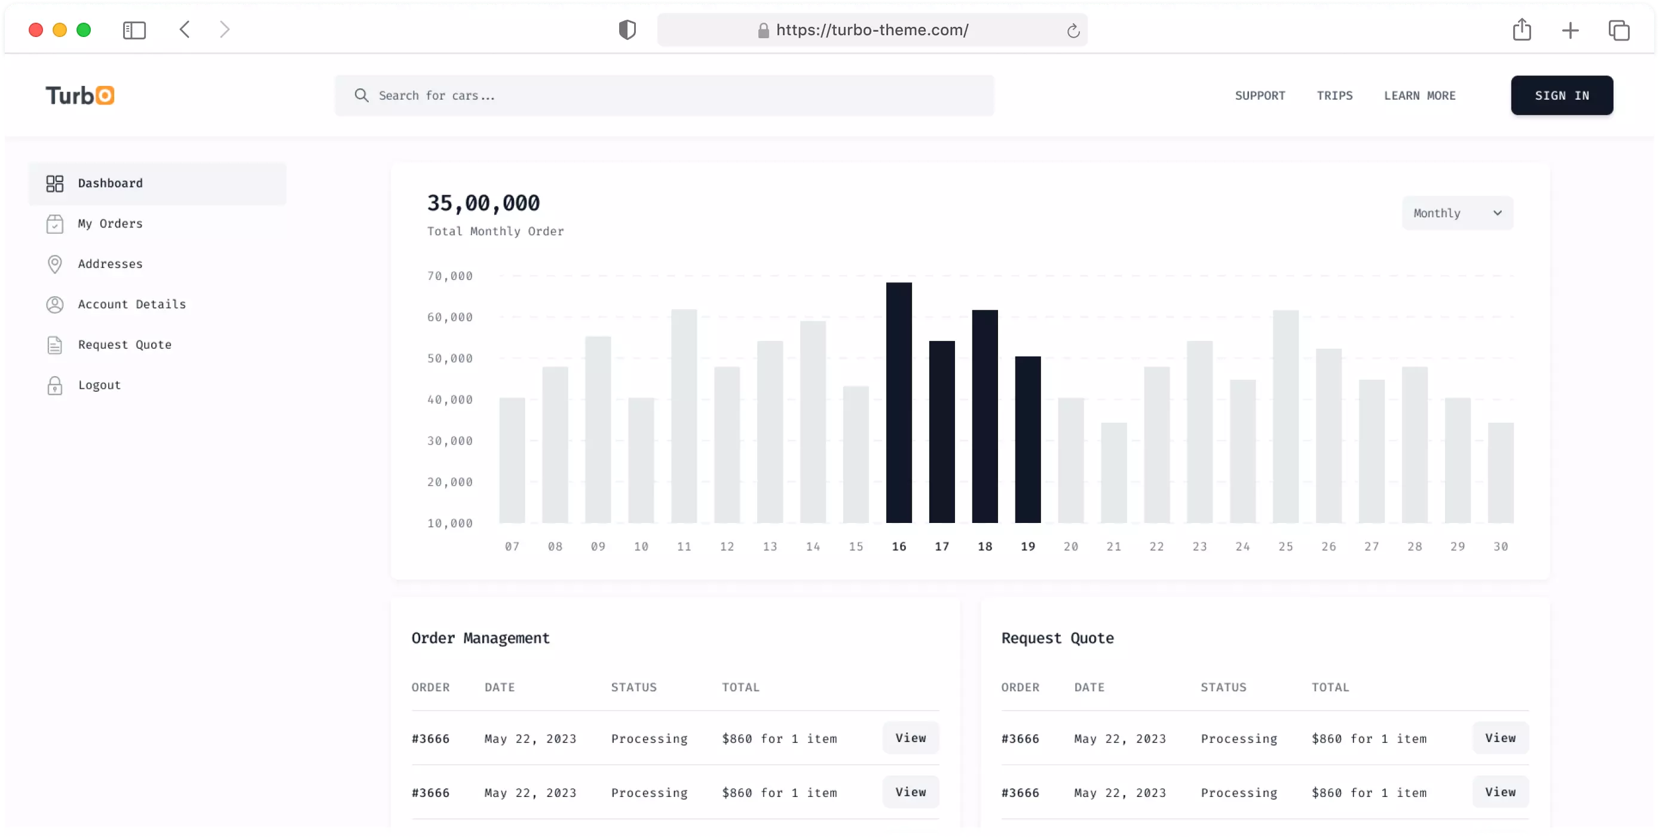
Task: Reload the page in the address bar
Action: coord(1072,30)
